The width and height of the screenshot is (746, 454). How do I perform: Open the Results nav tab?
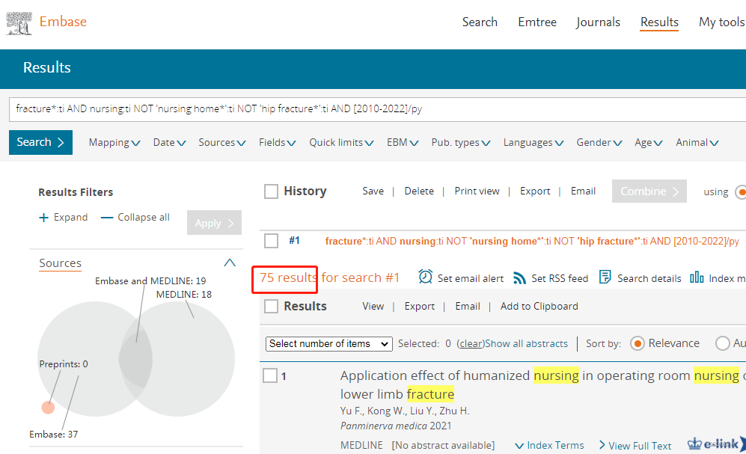(659, 22)
